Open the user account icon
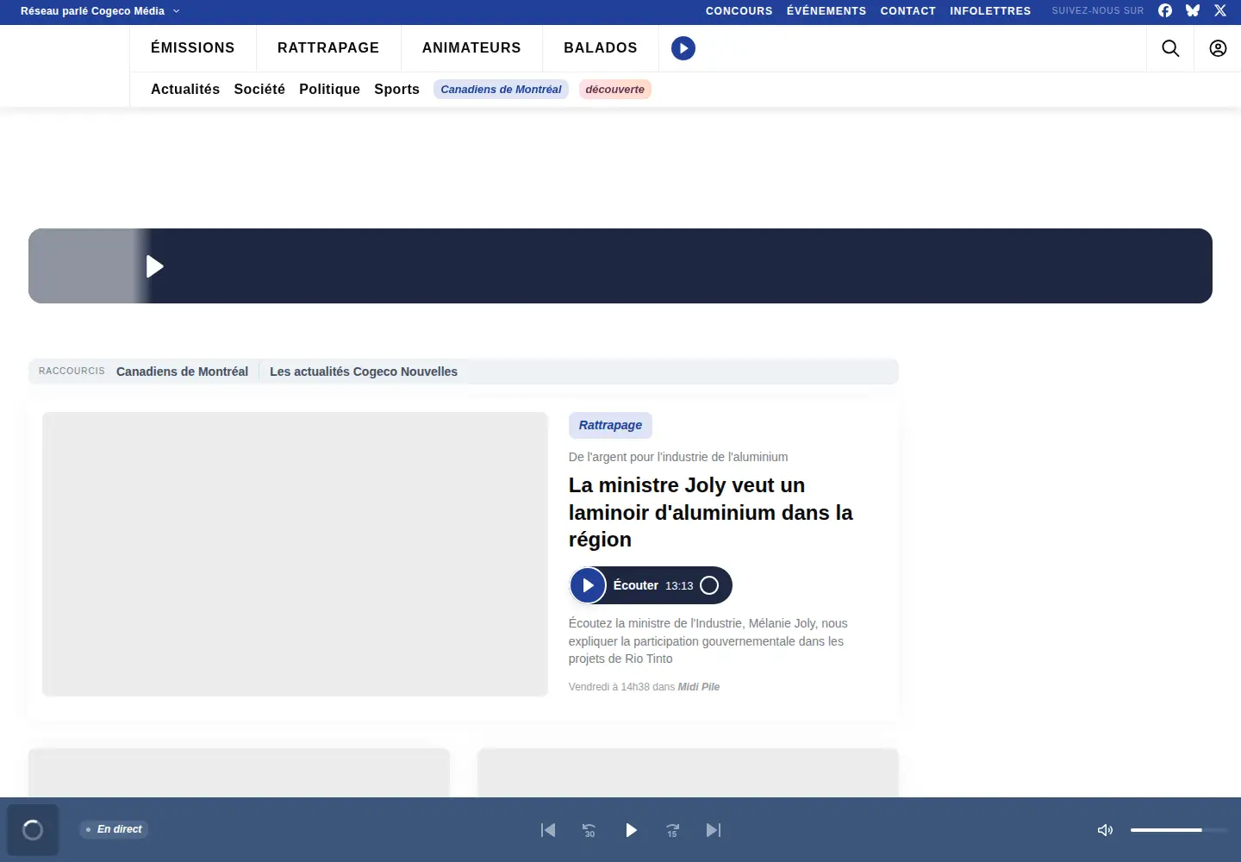Image resolution: width=1241 pixels, height=862 pixels. pos(1218,48)
